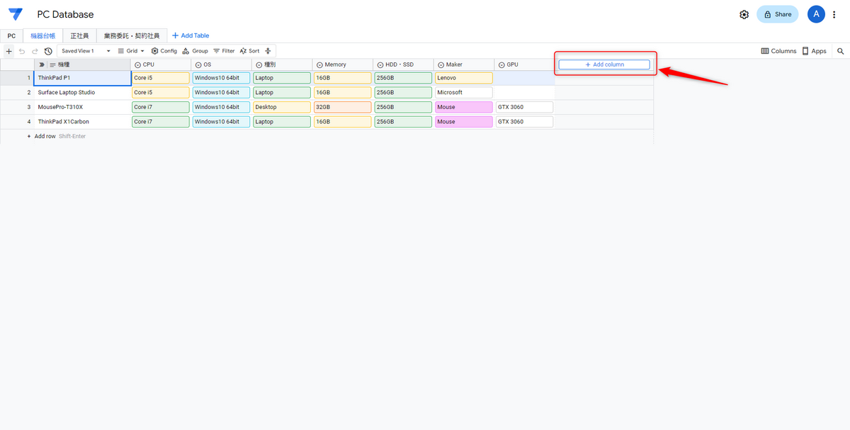Open the user account avatar A
850x430 pixels.
point(816,14)
